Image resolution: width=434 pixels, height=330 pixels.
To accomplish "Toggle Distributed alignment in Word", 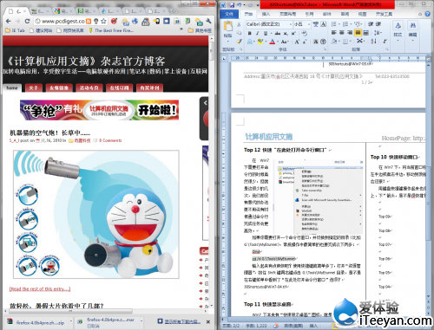I will coord(365,33).
